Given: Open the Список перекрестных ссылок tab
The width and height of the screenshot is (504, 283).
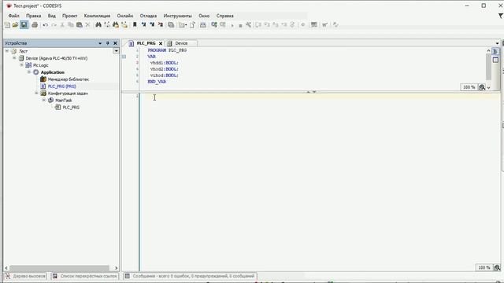Looking at the screenshot, I should (x=85, y=276).
